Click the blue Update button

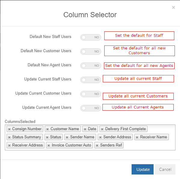point(142,169)
